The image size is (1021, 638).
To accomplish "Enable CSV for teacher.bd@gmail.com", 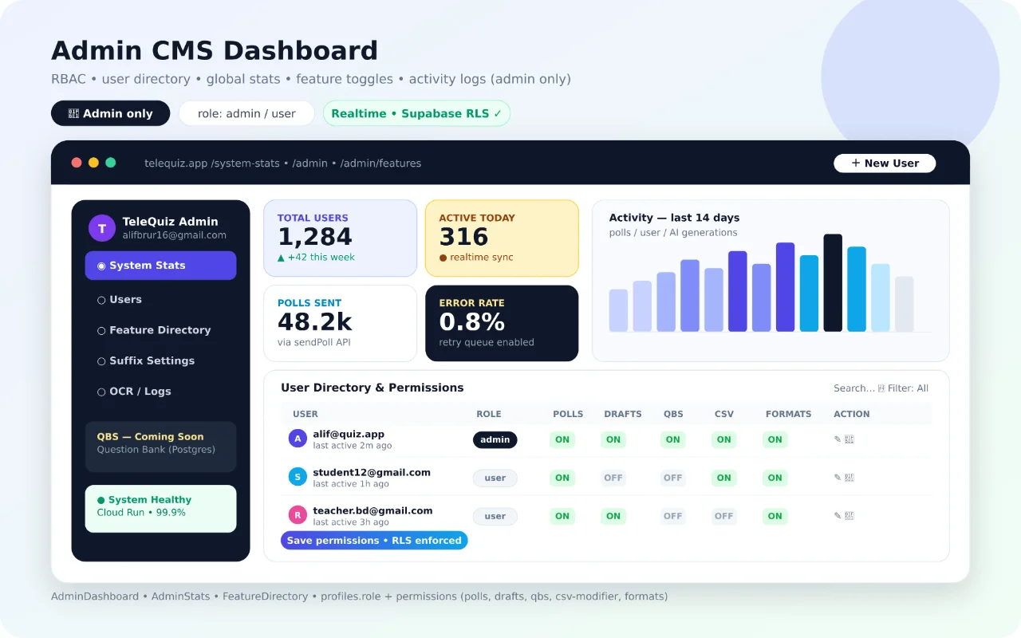I will pyautogui.click(x=724, y=516).
